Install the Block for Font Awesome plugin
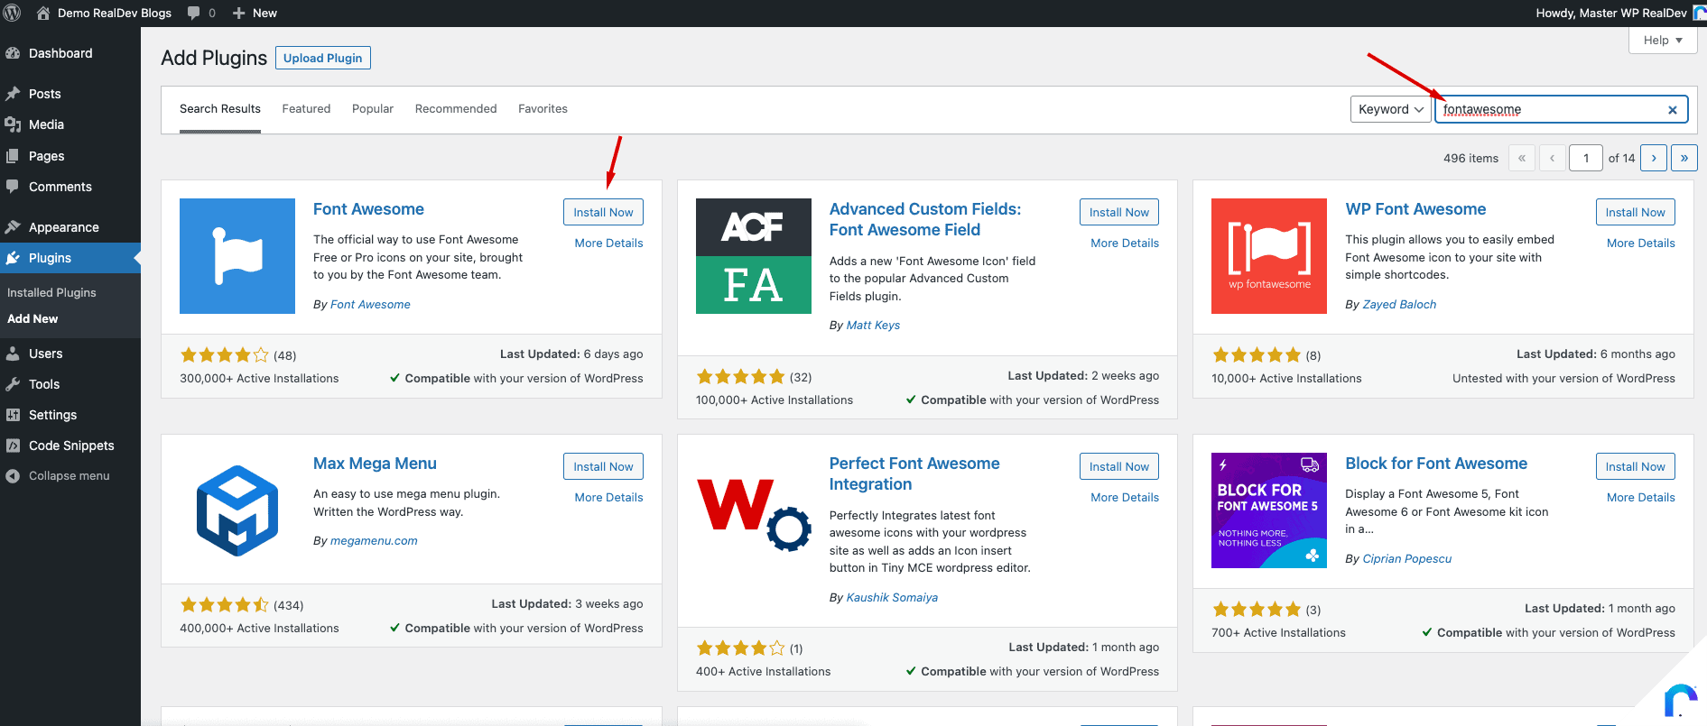1707x726 pixels. [1635, 466]
